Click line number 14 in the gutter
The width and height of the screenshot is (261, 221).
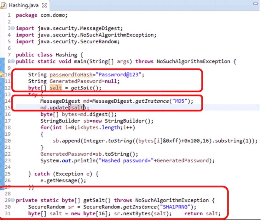pos(8,101)
